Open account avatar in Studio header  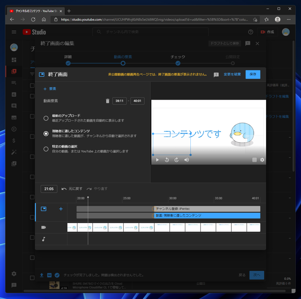coord(286,32)
